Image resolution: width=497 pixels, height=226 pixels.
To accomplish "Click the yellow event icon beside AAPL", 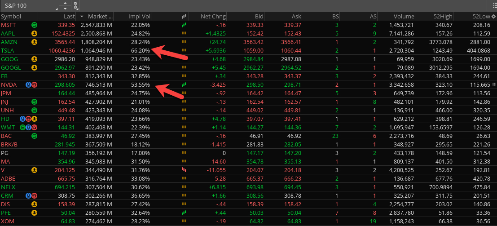I will click(x=34, y=33).
